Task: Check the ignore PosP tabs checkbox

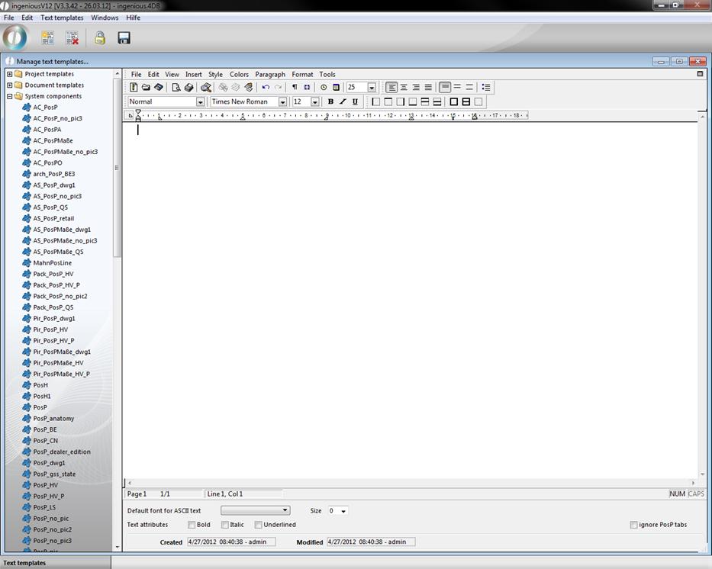Action: coord(634,525)
